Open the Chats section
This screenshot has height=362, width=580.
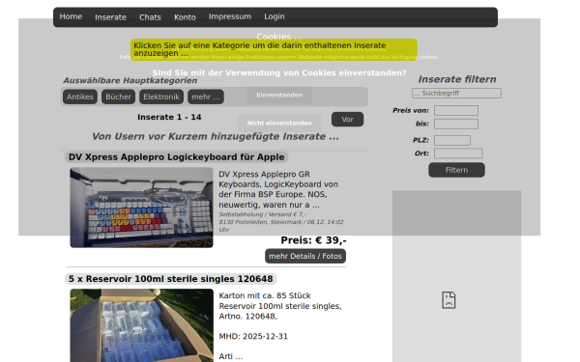(150, 17)
